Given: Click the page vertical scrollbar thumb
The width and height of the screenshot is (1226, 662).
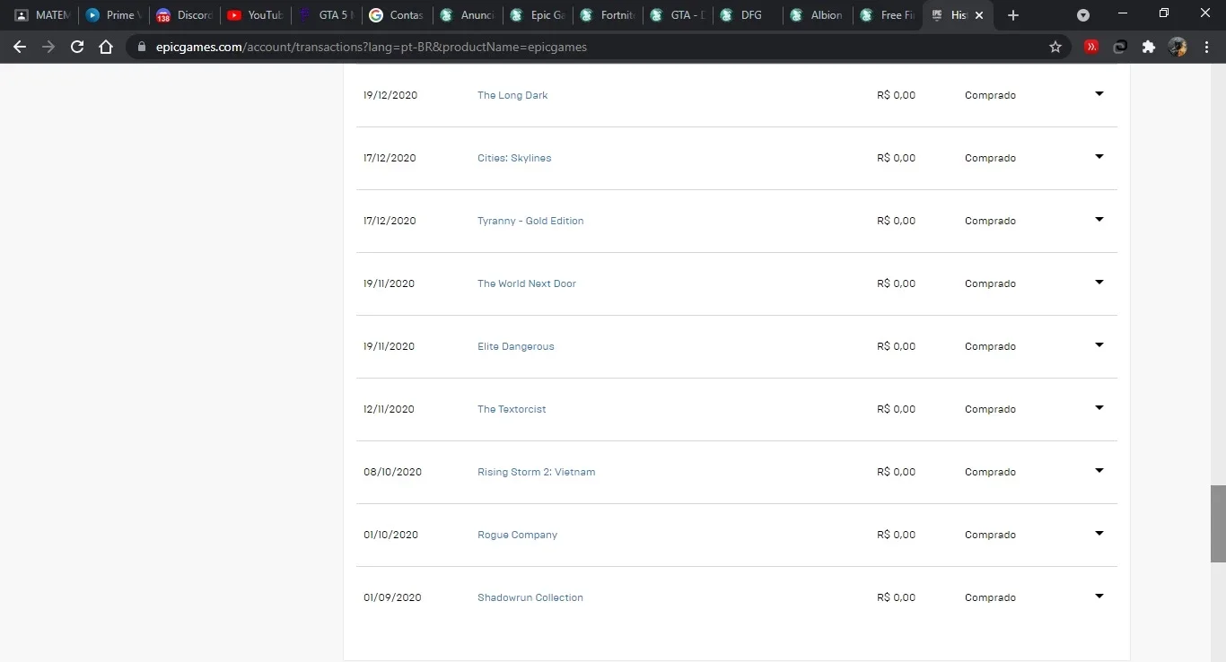Looking at the screenshot, I should coord(1218,524).
